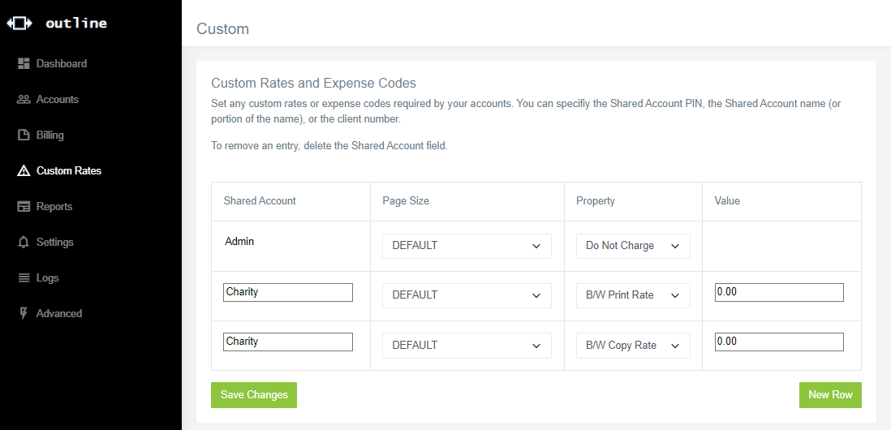Click the Outline logo icon
This screenshot has width=891, height=430.
coord(19,24)
